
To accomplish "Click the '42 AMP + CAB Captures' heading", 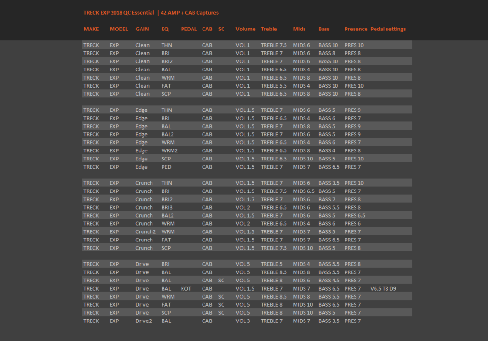I will pos(190,13).
